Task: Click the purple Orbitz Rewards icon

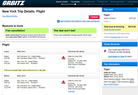Action: [105, 51]
